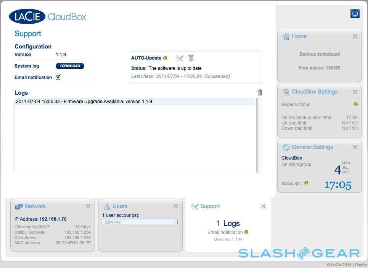This screenshot has height=268, width=368.
Task: Click the download update arrow icon
Action: [x=191, y=58]
